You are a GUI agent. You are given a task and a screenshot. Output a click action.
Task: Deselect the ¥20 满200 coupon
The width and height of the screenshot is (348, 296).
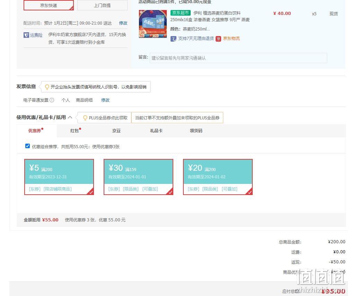click(218, 177)
